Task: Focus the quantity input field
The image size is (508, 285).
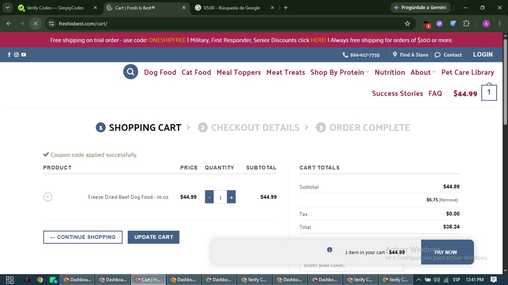Action: [220, 197]
